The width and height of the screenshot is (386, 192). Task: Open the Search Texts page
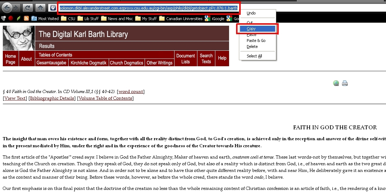206,59
